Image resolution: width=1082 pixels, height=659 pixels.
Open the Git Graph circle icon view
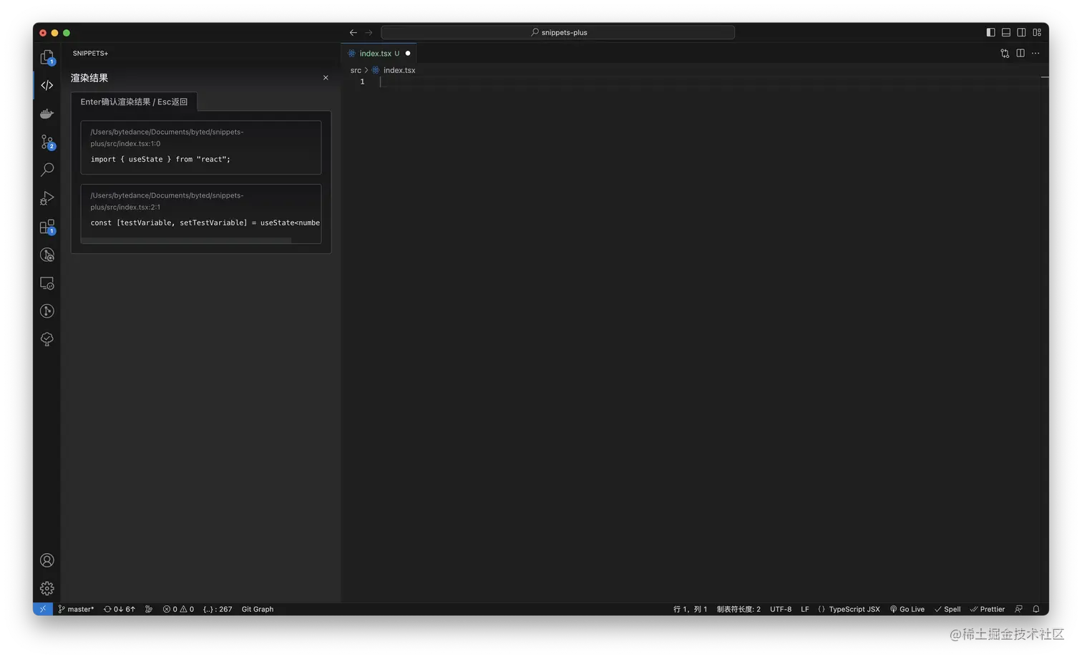click(47, 311)
